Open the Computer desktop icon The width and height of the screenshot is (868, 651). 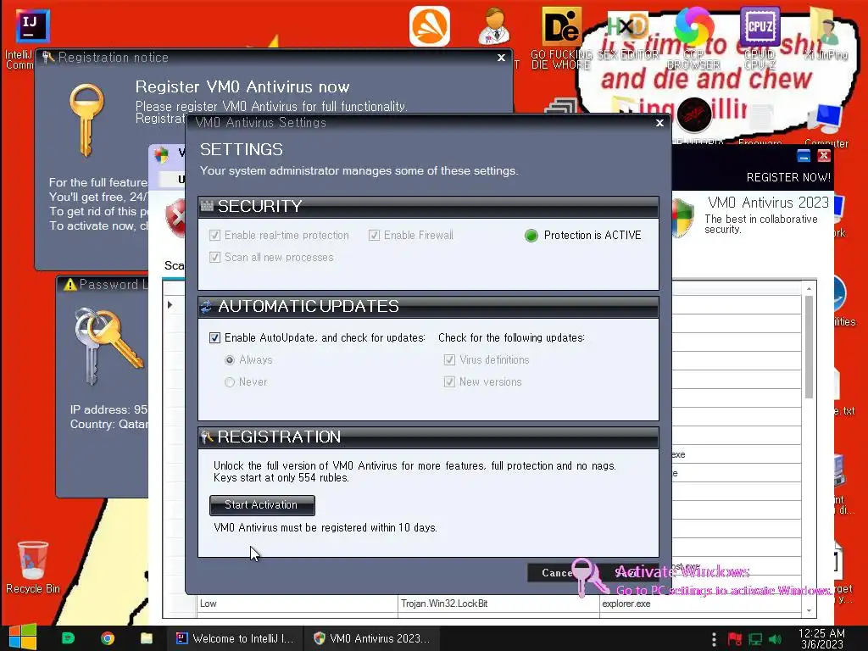pyautogui.click(x=826, y=119)
